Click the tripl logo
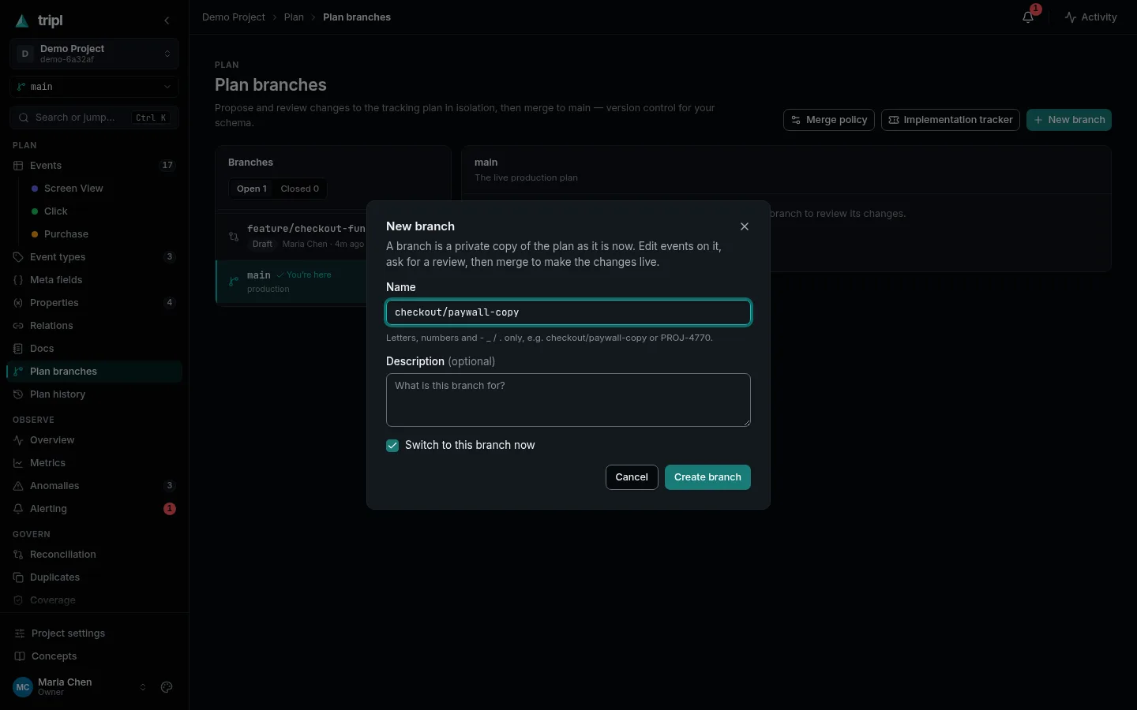1137x710 pixels. pos(39,21)
